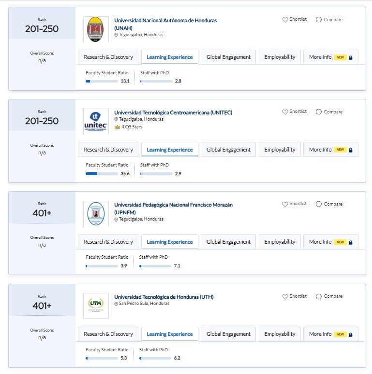Click the QS Stars icon under UNITEC
The height and width of the screenshot is (374, 372).
117,127
